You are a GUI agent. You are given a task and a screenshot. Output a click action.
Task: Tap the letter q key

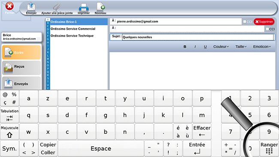(x=29, y=115)
